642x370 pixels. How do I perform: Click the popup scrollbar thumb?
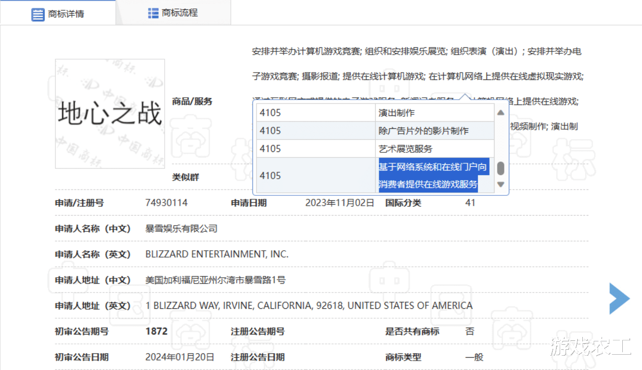pos(500,168)
